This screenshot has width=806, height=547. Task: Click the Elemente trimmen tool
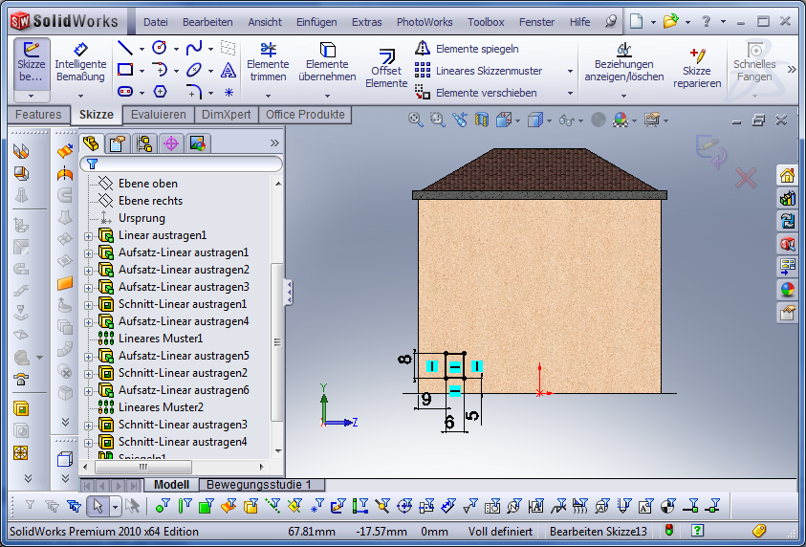coord(268,63)
